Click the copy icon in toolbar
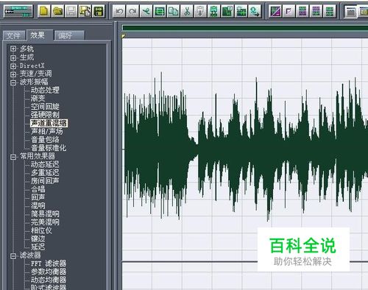The width and height of the screenshot is (368, 290). click(x=173, y=11)
